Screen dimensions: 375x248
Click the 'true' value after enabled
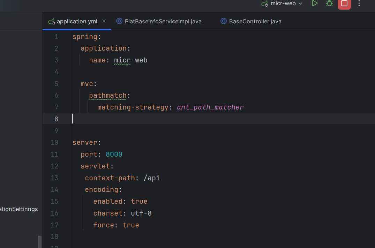click(139, 202)
